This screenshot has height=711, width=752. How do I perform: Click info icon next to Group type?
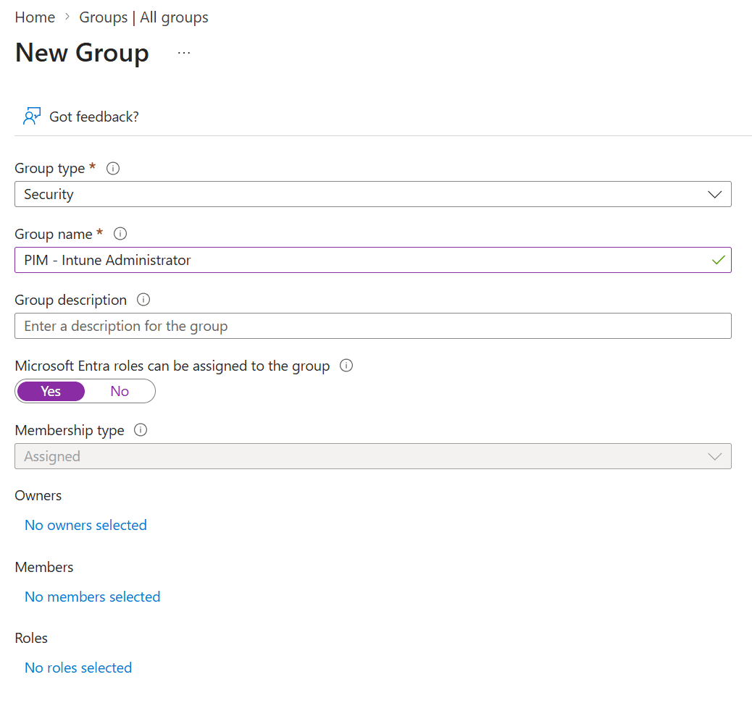tap(113, 168)
